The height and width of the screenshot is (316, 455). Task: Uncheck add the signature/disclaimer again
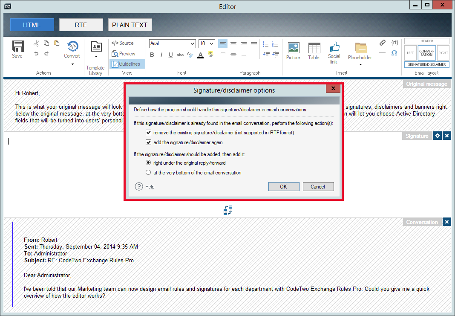[x=148, y=142]
